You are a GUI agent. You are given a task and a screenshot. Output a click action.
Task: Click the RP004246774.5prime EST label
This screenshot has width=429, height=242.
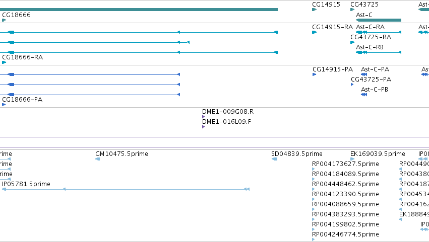point(345,234)
